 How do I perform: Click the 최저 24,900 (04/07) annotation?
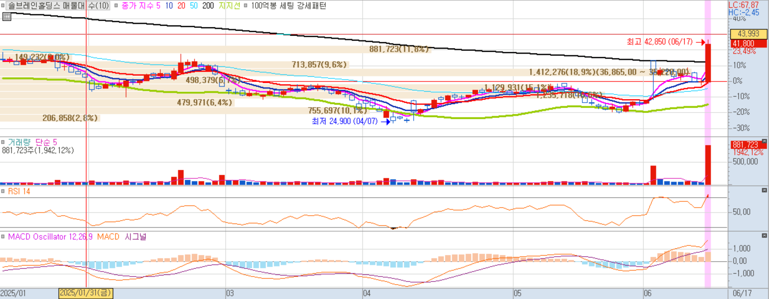click(345, 121)
